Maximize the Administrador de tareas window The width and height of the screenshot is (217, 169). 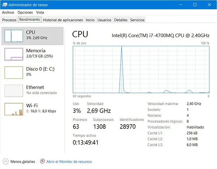click(x=195, y=4)
